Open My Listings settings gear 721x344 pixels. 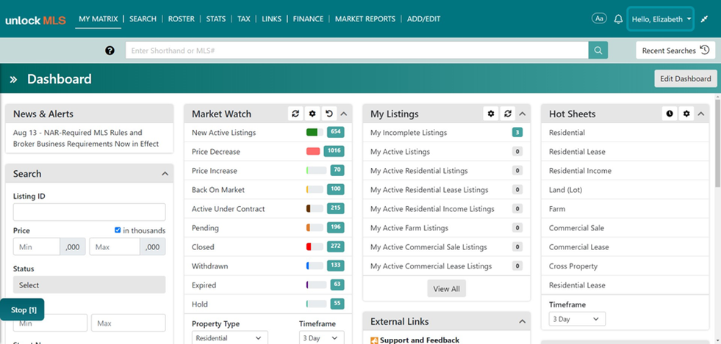491,114
